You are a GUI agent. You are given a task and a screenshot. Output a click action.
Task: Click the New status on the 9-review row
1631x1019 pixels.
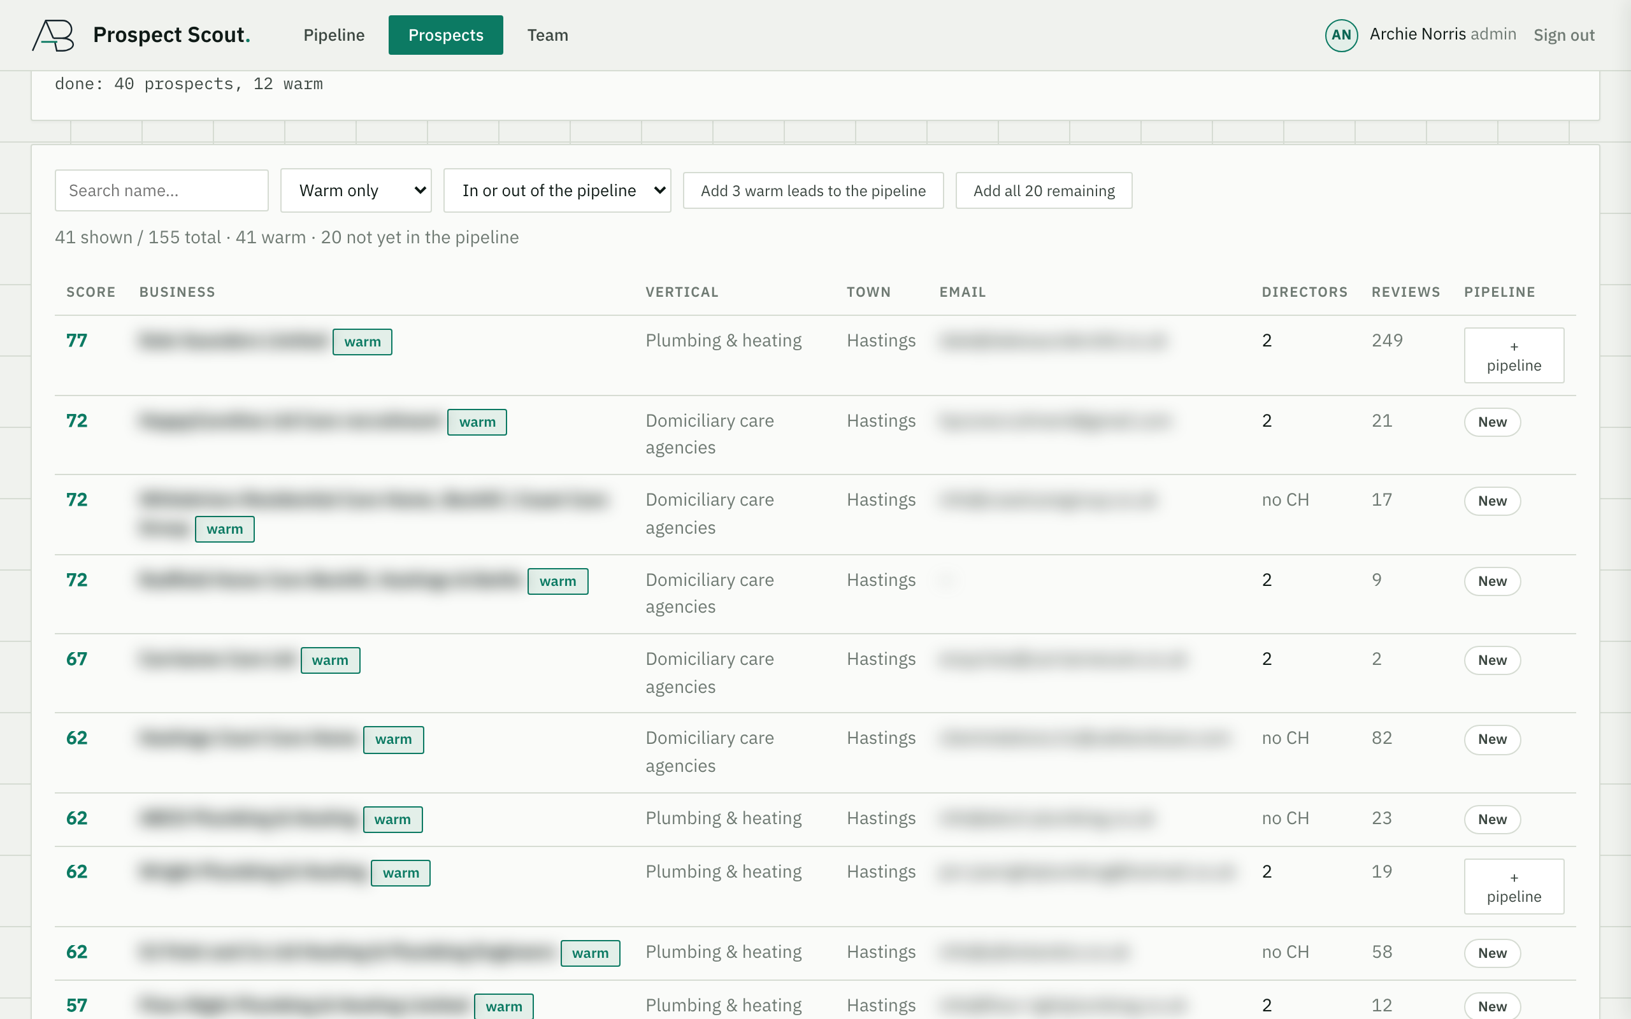[1492, 581]
